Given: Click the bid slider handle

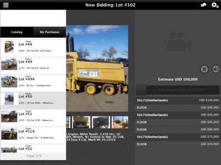Looking at the screenshot, I should coord(141,90).
